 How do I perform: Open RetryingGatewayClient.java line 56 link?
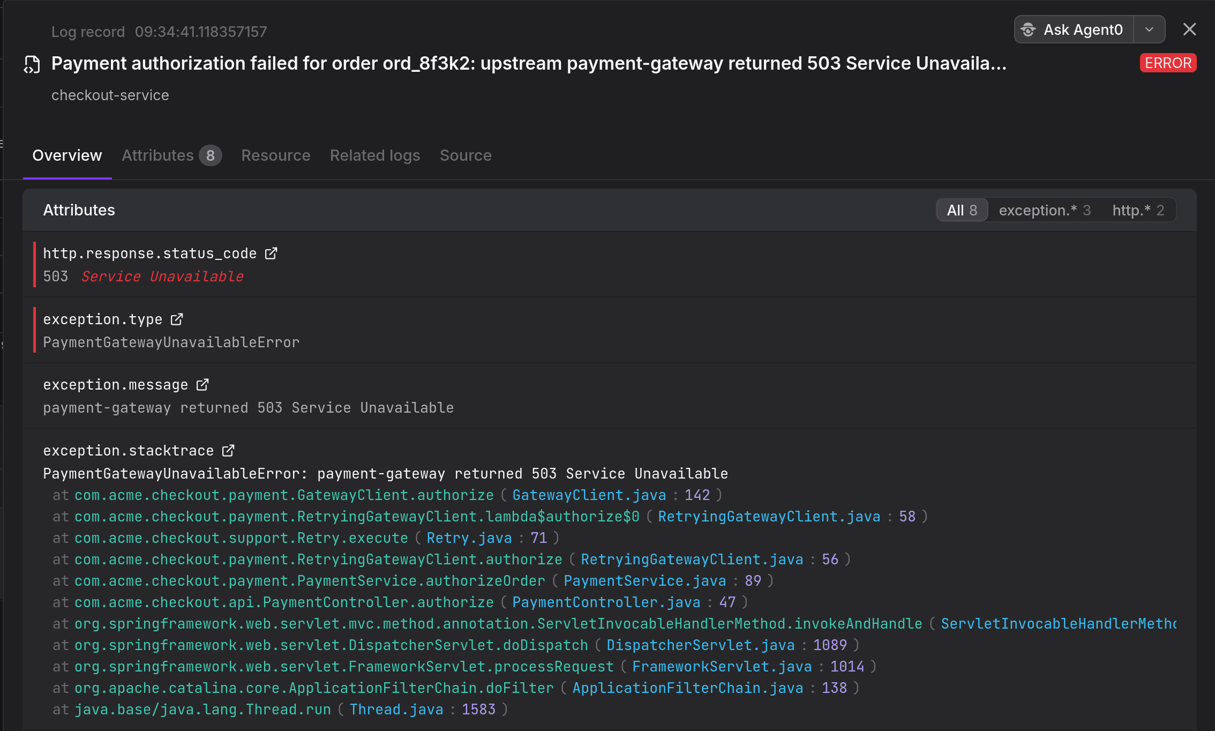[x=692, y=560]
